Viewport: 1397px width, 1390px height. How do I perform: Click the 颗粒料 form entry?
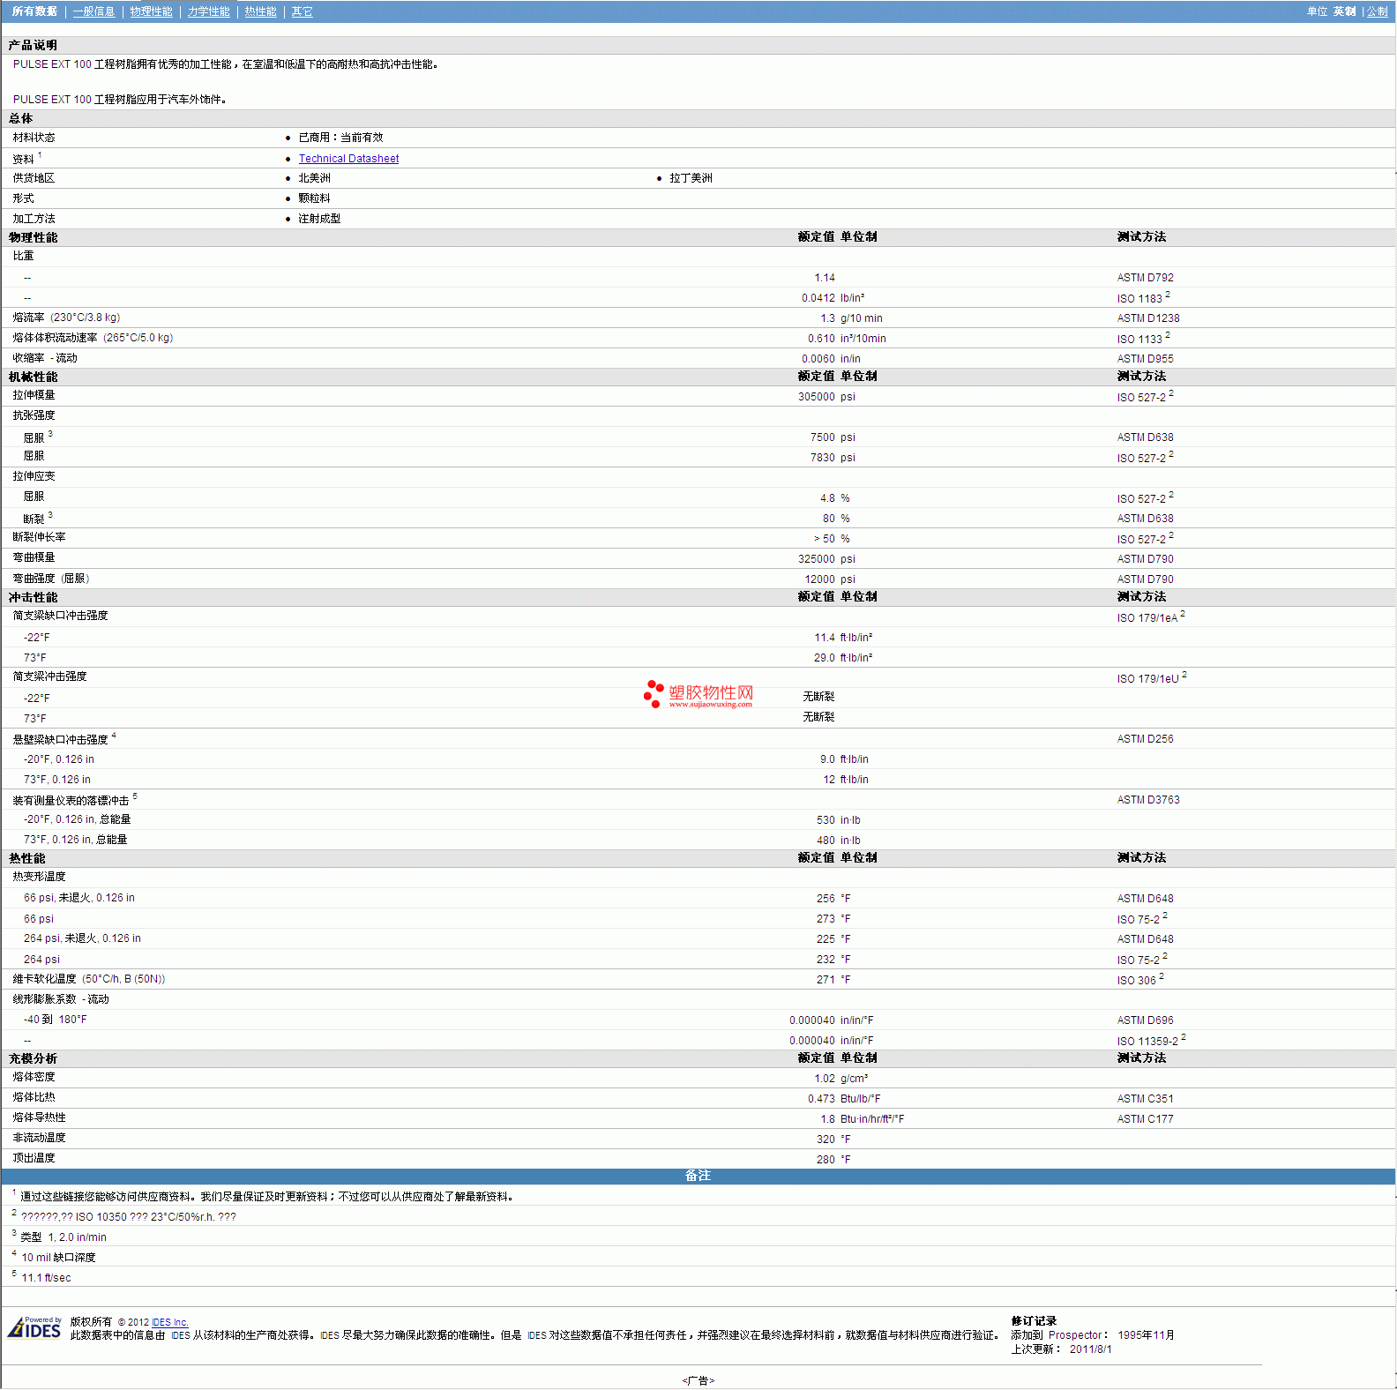314,198
